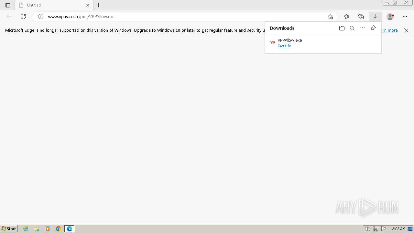This screenshot has width=414, height=233.
Task: Go back with the back arrow
Action: click(x=9, y=17)
